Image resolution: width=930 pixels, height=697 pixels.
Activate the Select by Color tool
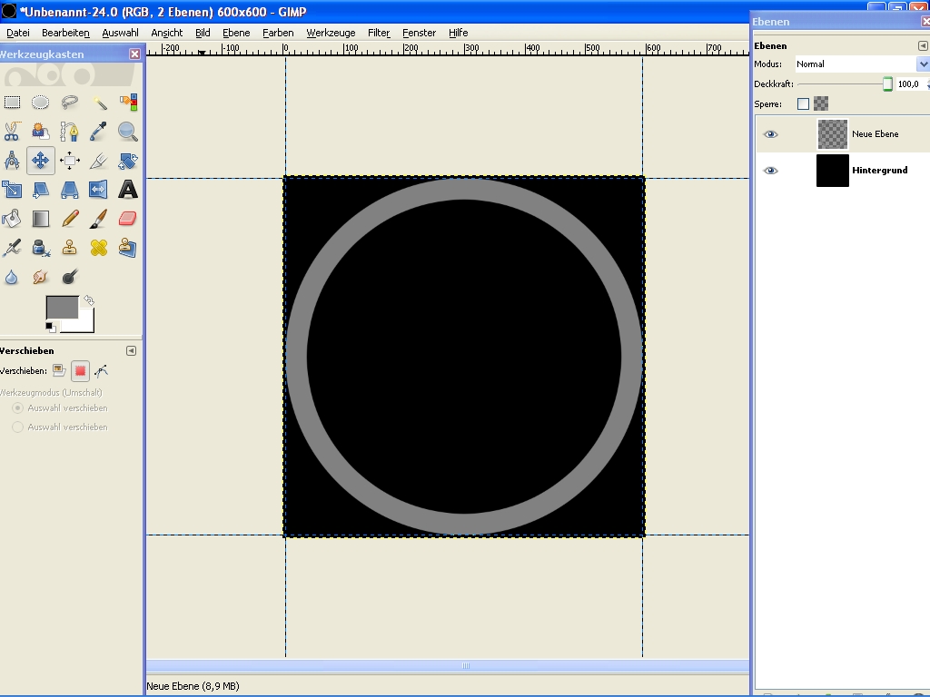[127, 103]
